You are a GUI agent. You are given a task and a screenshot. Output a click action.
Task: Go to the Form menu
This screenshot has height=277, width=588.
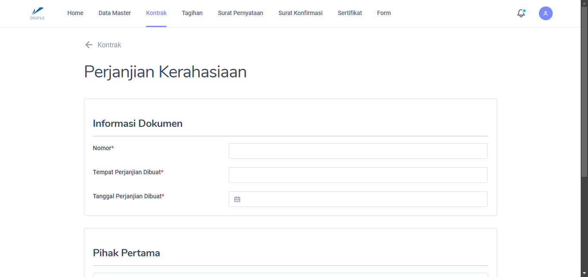(384, 13)
